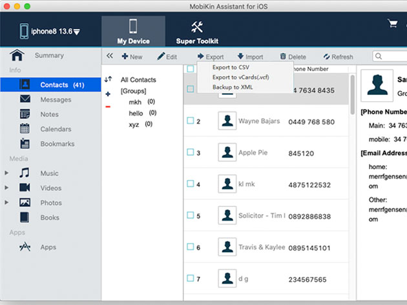Open Calendars in sidebar

pos(56,129)
